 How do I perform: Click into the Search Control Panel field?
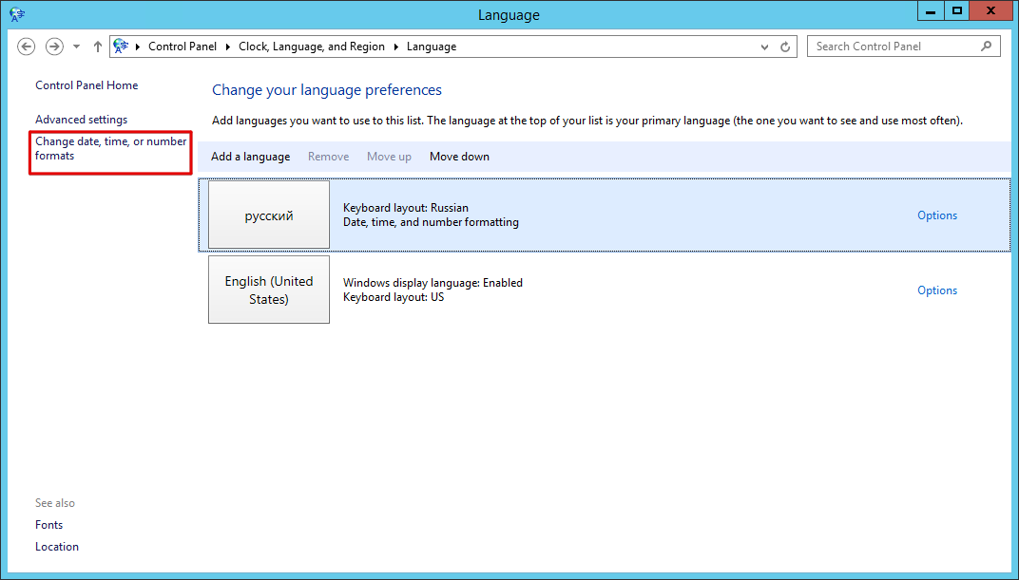(894, 47)
